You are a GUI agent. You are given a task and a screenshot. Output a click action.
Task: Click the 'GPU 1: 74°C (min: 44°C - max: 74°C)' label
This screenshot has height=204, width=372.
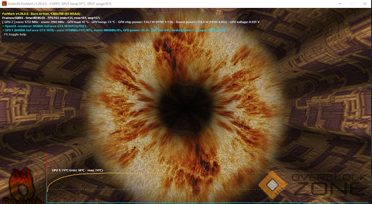[x=77, y=170]
